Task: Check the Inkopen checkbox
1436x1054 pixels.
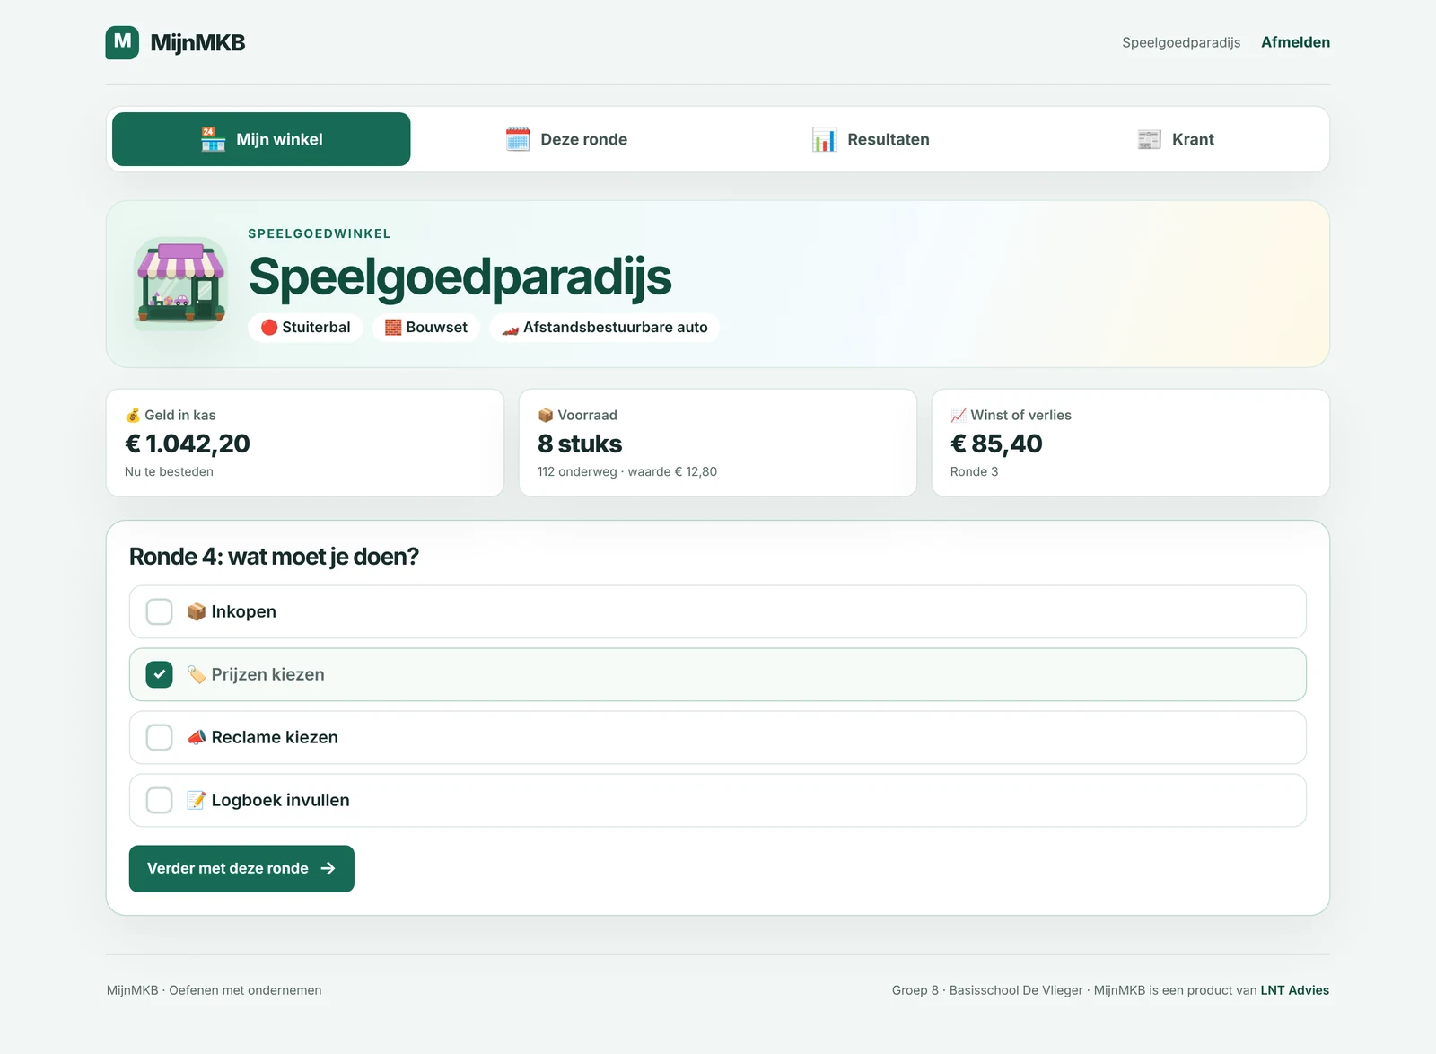Action: point(159,611)
